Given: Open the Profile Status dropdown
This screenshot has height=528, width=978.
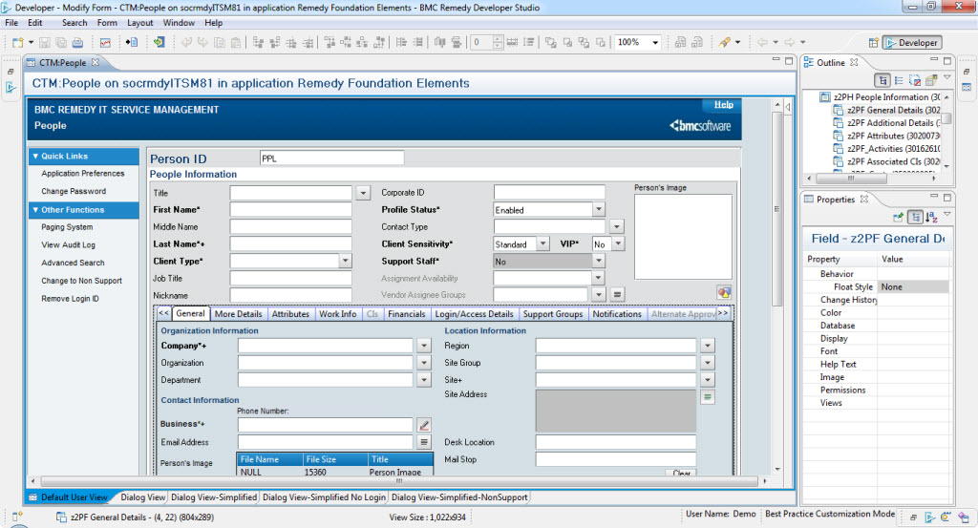Looking at the screenshot, I should click(x=599, y=209).
